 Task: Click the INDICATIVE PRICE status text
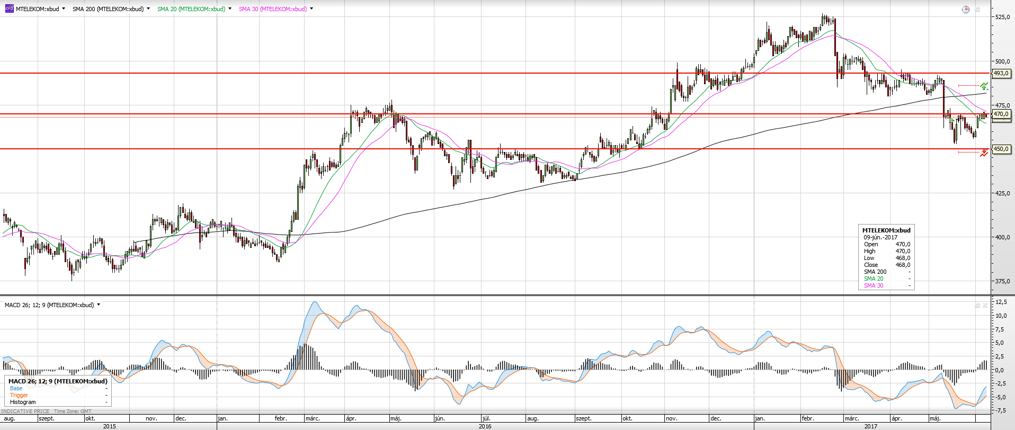click(x=25, y=411)
